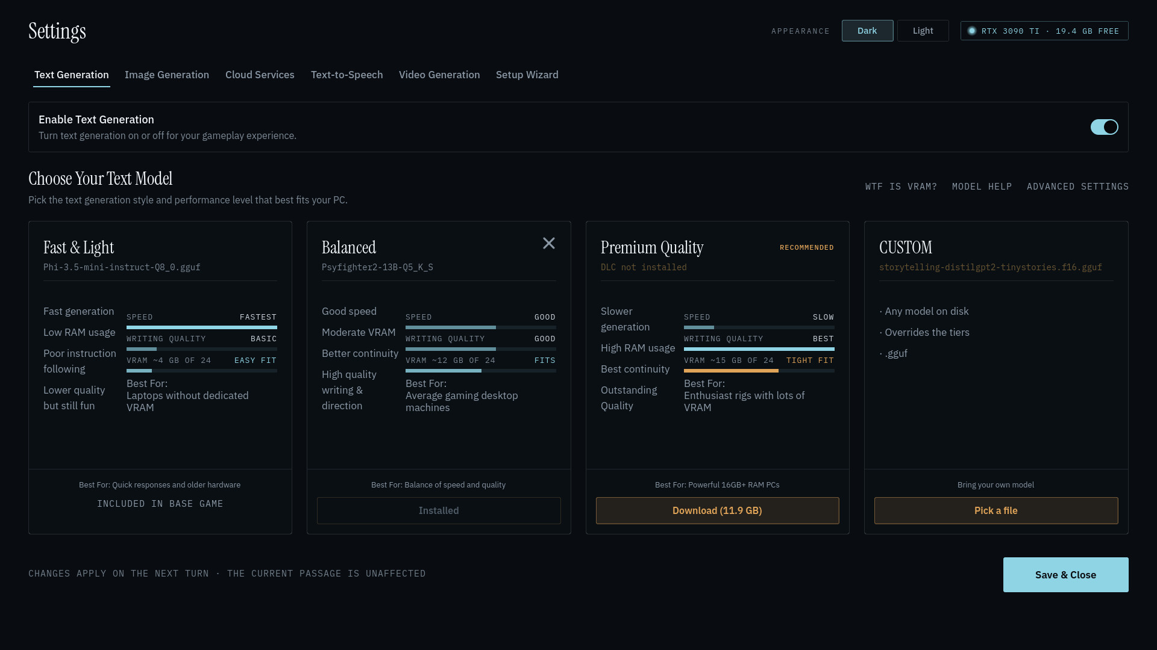Click the Fast & Light SPEED bar
Viewport: 1157px width, 650px height.
coord(202,327)
